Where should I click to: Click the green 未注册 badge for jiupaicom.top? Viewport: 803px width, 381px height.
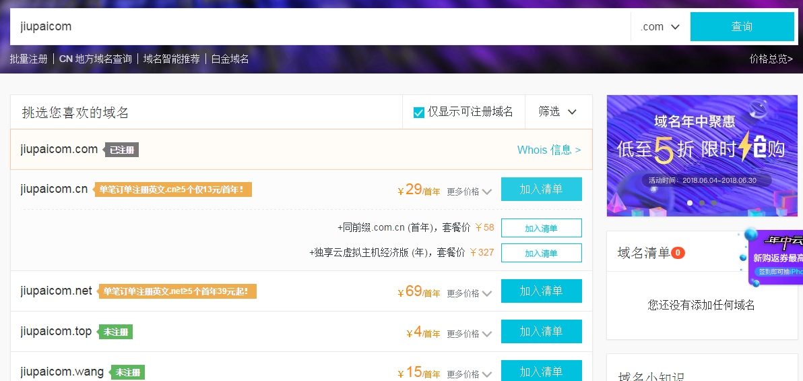[x=116, y=332]
